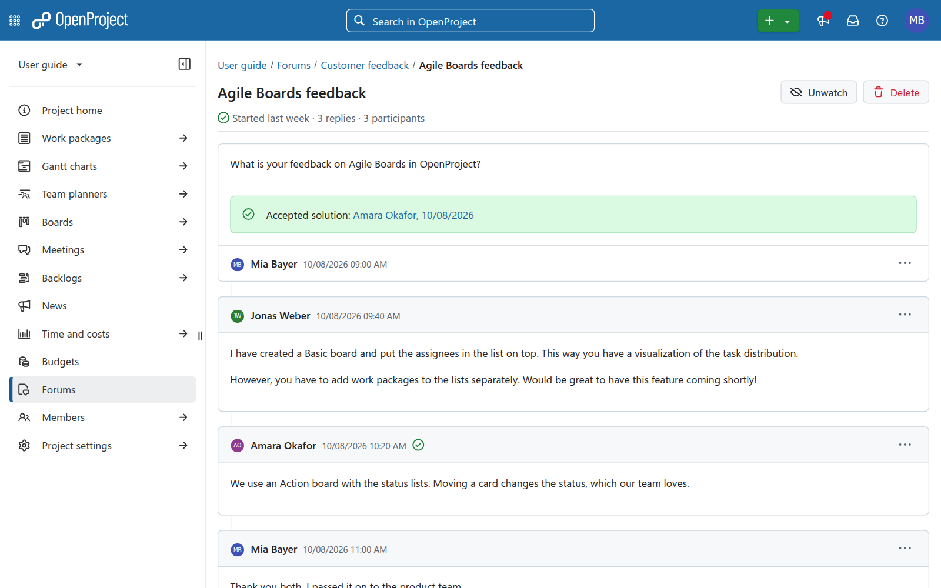The width and height of the screenshot is (941, 588).
Task: Open the green plus create dropdown
Action: (778, 21)
